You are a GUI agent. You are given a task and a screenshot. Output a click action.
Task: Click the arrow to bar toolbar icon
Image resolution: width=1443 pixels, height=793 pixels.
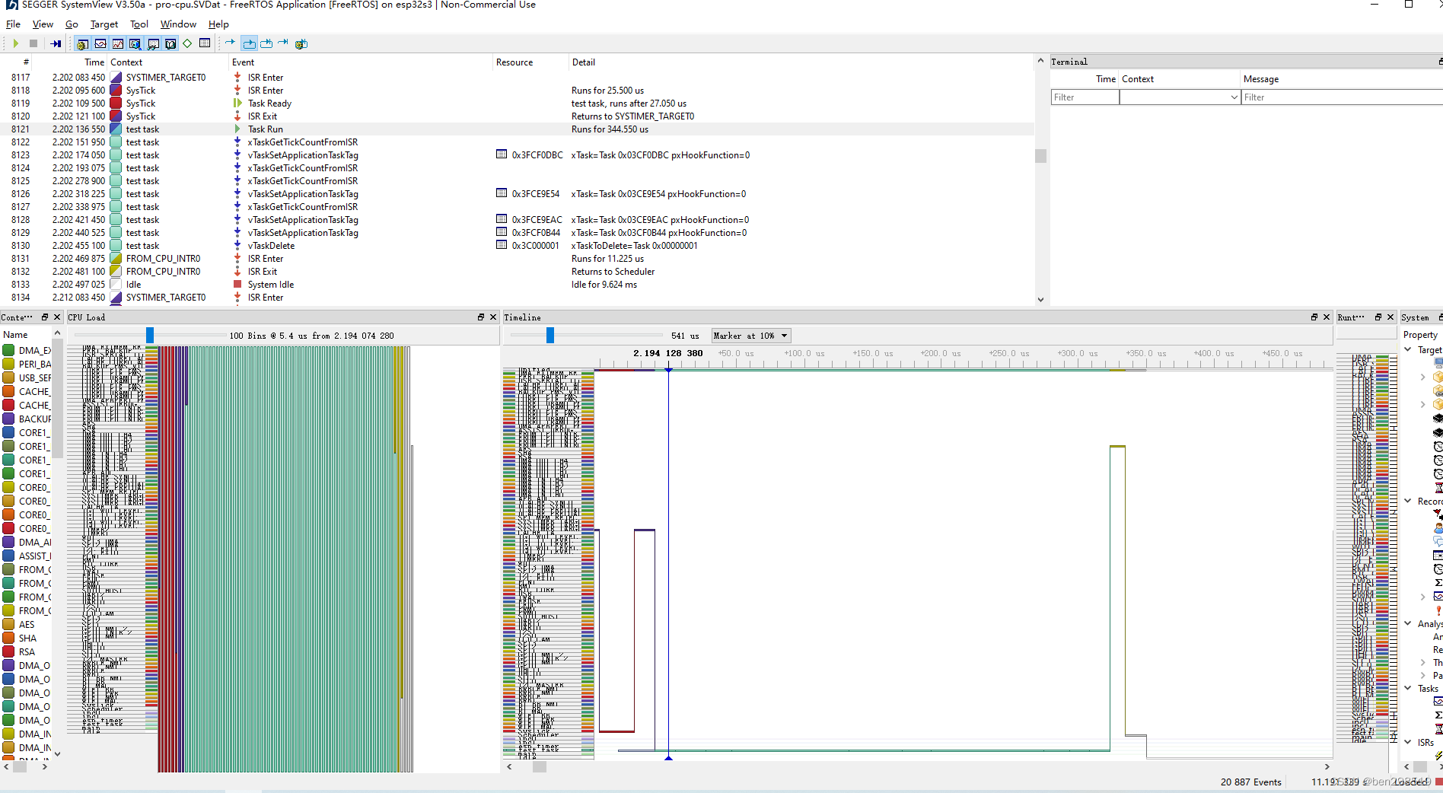tap(283, 43)
